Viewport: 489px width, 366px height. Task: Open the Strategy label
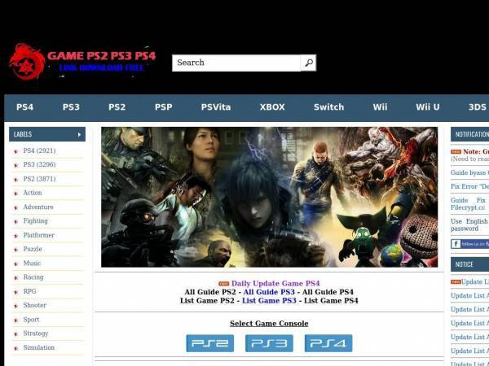coord(36,333)
